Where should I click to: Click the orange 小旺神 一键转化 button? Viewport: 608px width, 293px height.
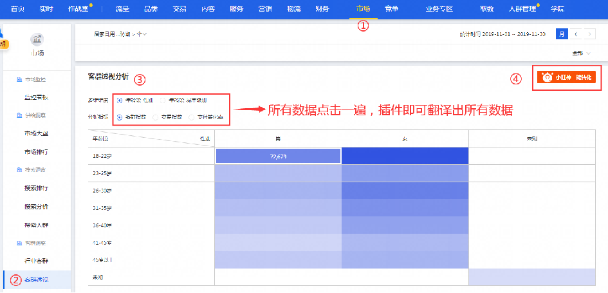567,78
